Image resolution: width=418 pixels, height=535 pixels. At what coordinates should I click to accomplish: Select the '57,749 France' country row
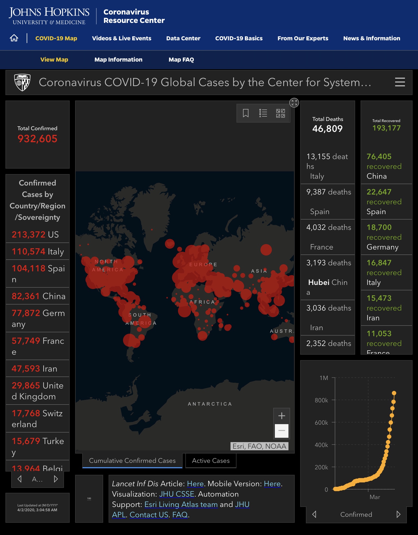tap(38, 346)
